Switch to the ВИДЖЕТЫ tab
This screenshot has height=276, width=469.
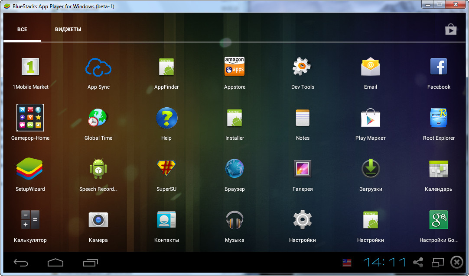(x=68, y=29)
